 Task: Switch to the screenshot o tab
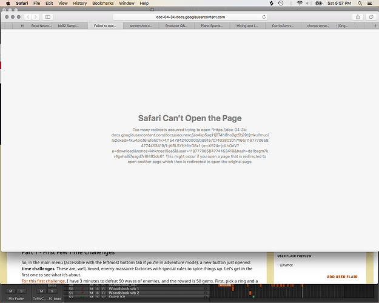click(x=141, y=25)
